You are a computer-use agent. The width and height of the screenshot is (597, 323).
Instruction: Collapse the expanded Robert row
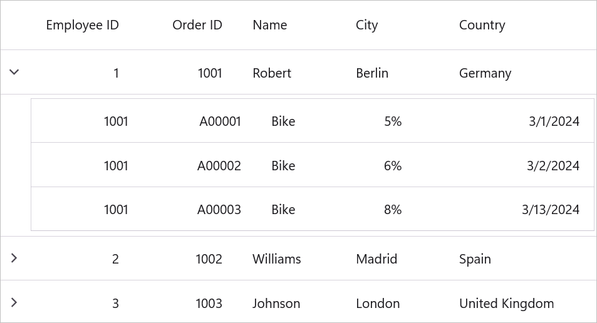[x=14, y=72]
